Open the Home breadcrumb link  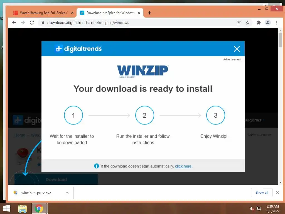[20, 135]
